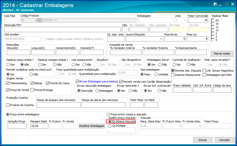Click the Cancelar button

tap(224, 140)
